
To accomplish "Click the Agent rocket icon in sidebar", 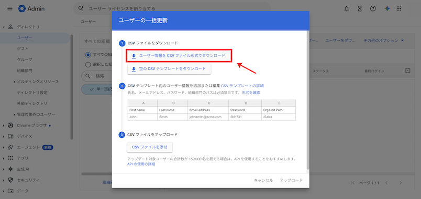I will pos(11,147).
